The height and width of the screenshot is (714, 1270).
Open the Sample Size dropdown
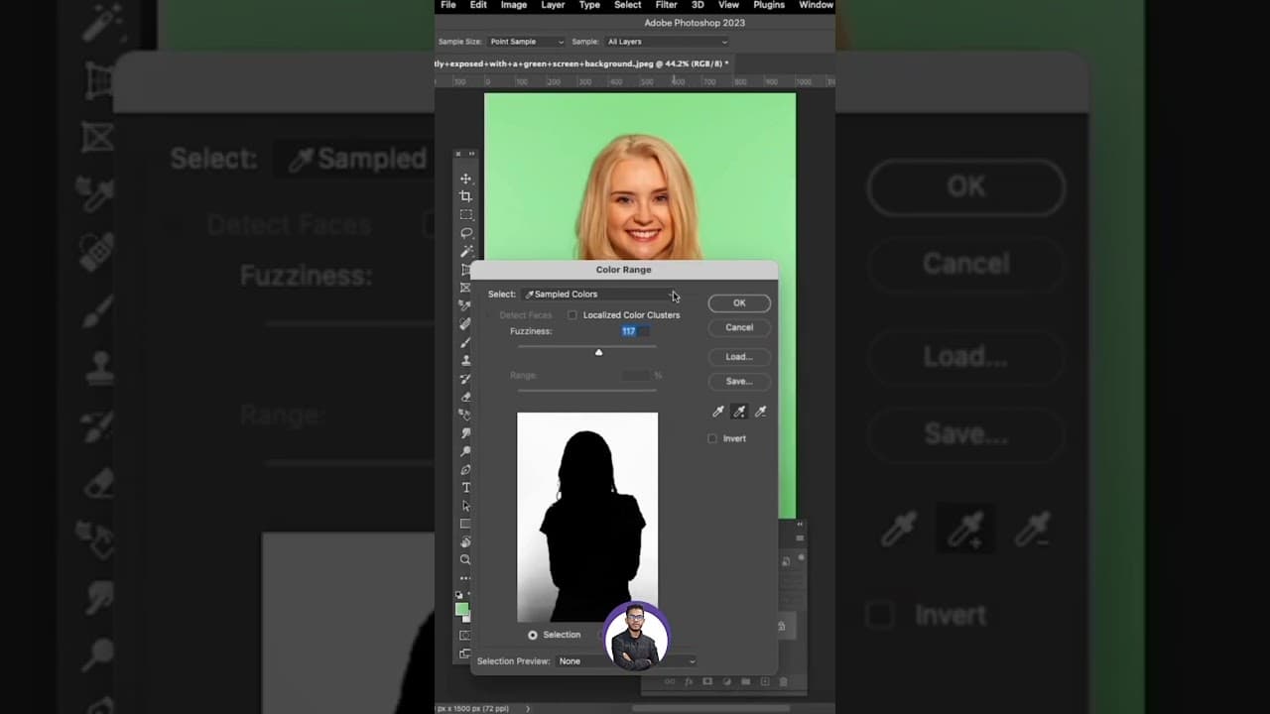(526, 42)
